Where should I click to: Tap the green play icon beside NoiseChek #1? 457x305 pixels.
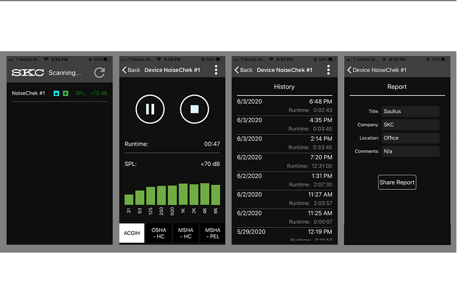(66, 93)
